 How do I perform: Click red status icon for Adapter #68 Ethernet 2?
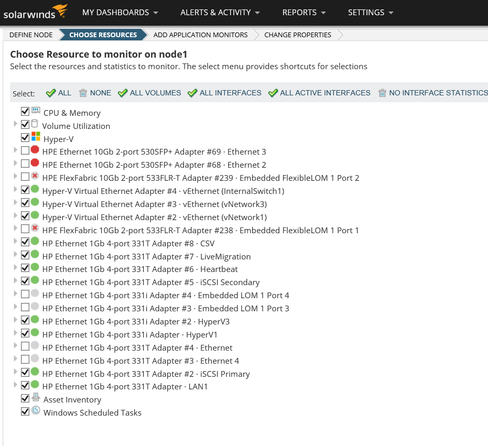35,163
